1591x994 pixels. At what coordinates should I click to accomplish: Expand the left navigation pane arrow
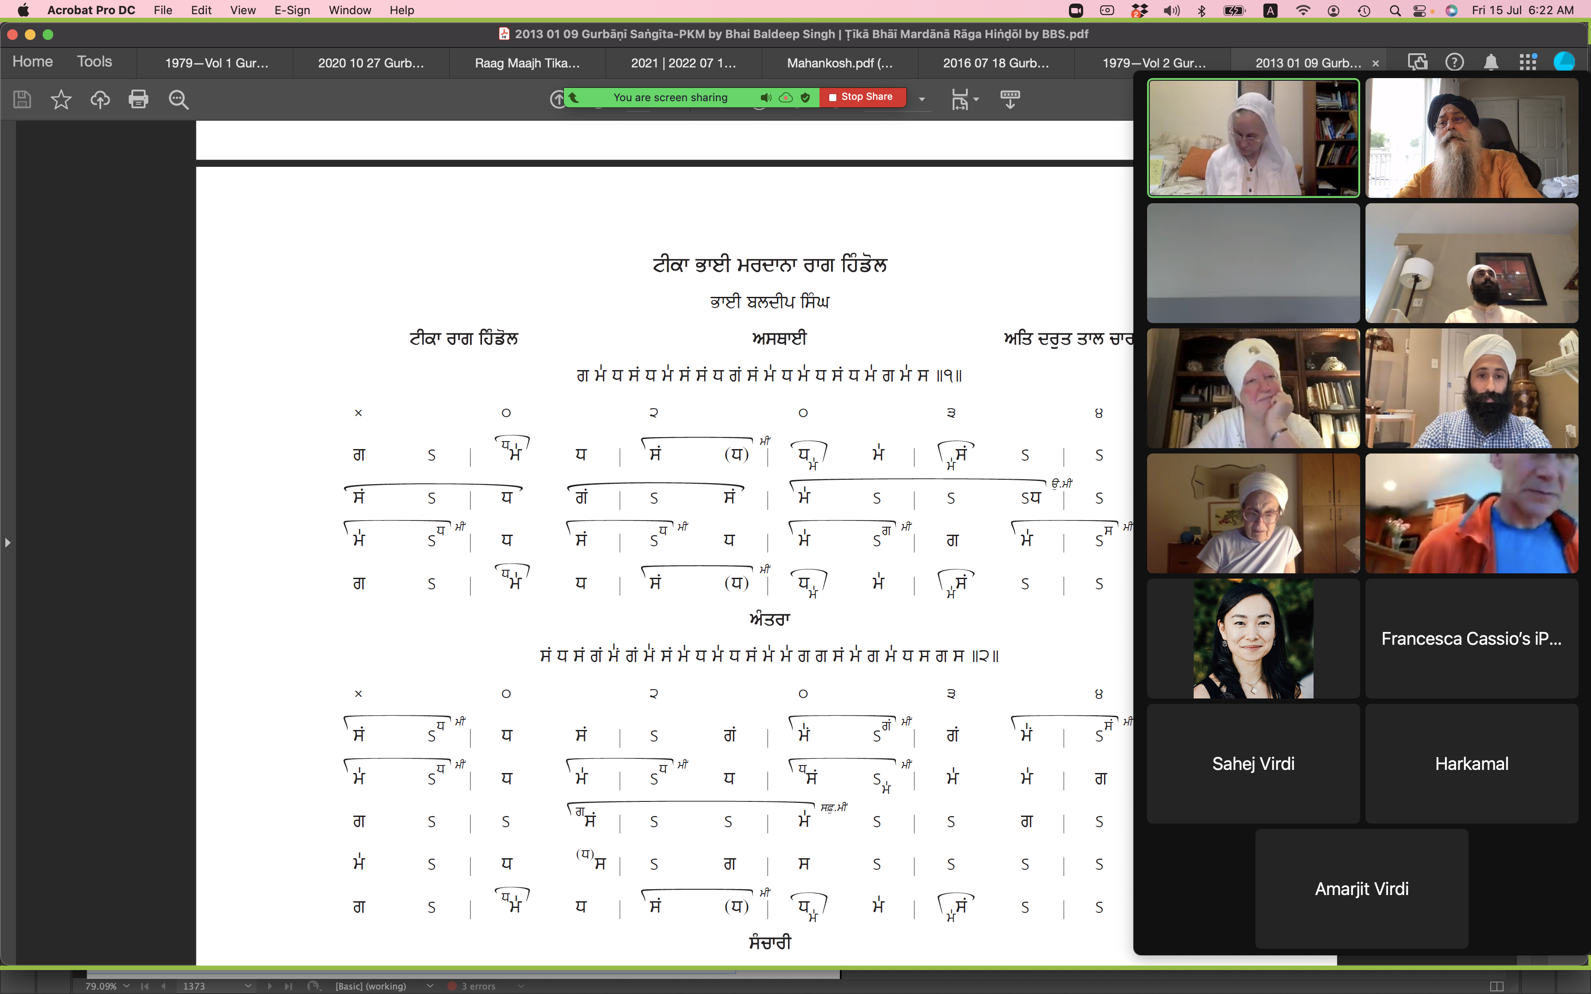[x=7, y=542]
